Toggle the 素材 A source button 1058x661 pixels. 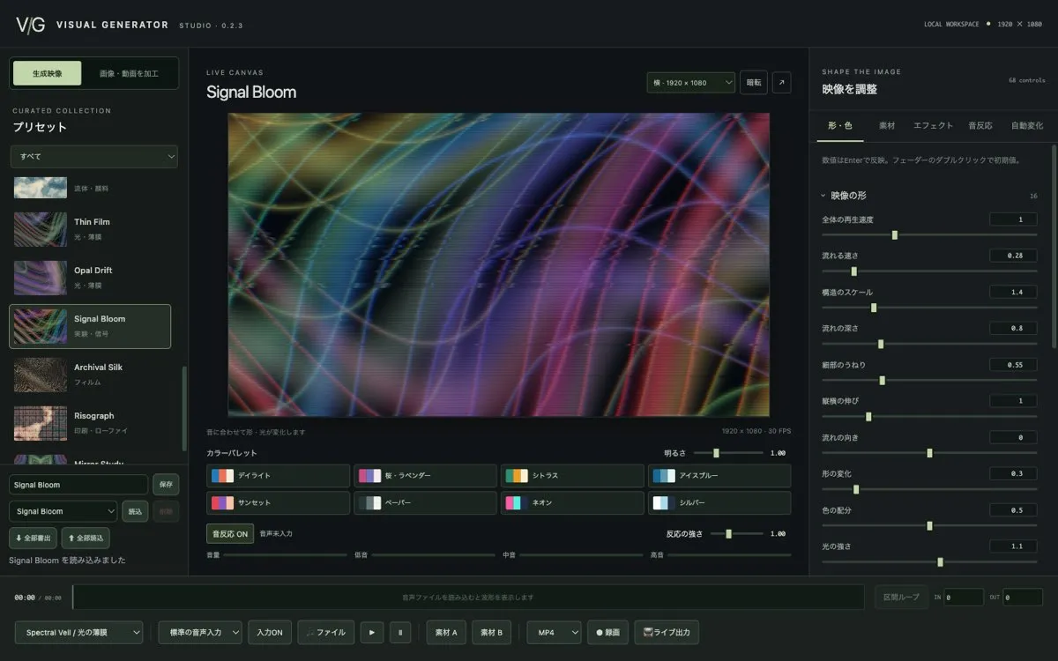coord(446,632)
